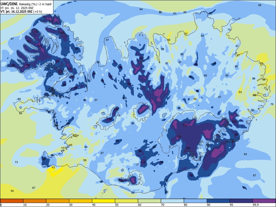Viewport: 276px width, 207px height.
Task: Click the '99.9' legend scale label
Action: coord(255,205)
